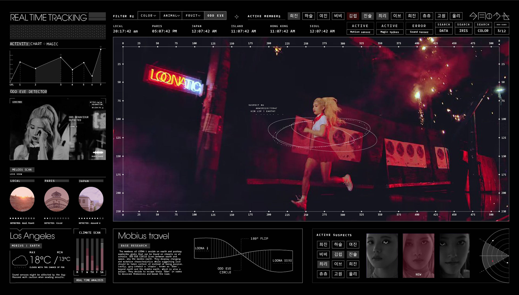Expand the ANIMAL filter dropdown

point(171,16)
